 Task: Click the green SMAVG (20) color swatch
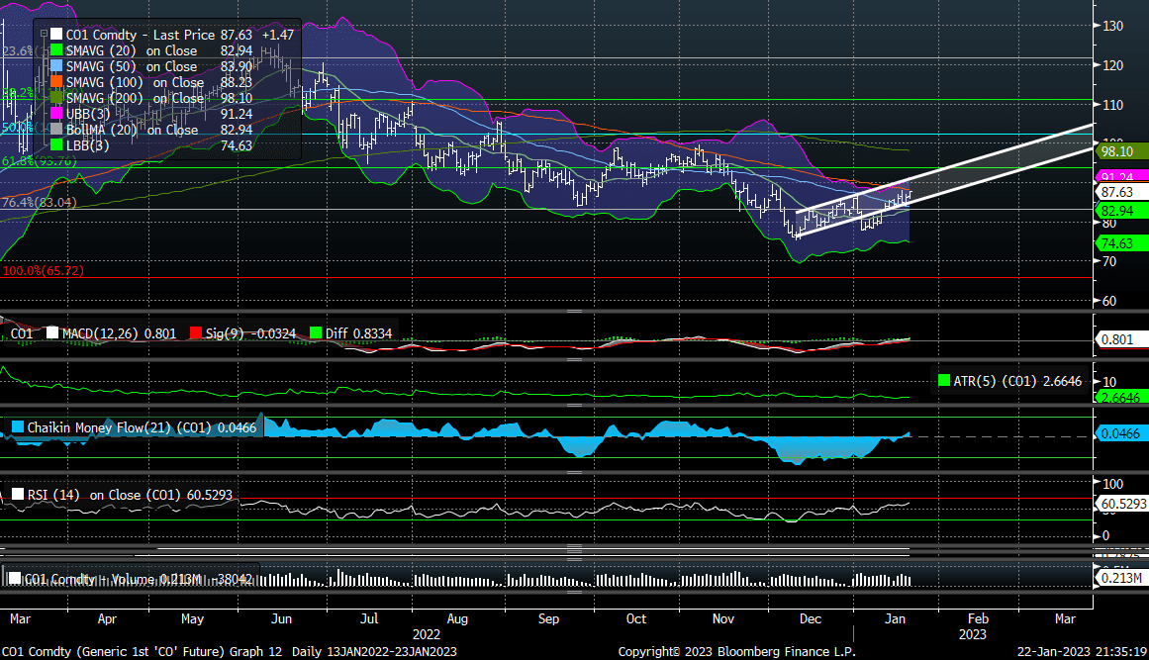[x=56, y=50]
